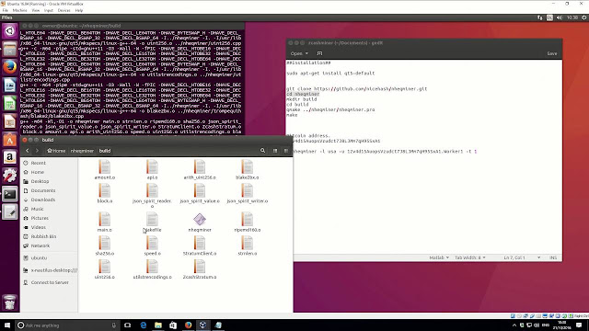Open System Settings launcher icon
The height and width of the screenshot is (331, 589).
(x=10, y=176)
